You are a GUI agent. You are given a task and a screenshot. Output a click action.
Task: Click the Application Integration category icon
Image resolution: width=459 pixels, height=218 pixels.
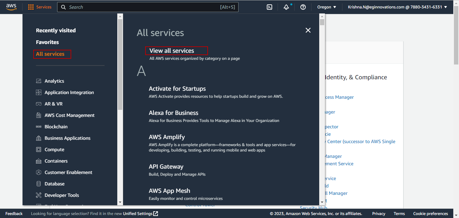pyautogui.click(x=39, y=92)
